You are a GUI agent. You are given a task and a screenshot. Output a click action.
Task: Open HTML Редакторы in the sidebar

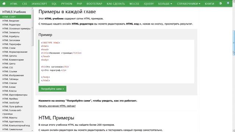pyautogui.click(x=11, y=25)
